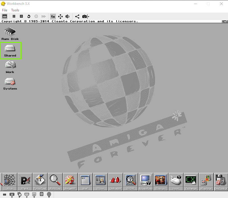Image resolution: width=228 pixels, height=198 pixels.
Task: Open the AExplorer icon
Action: coord(206,182)
